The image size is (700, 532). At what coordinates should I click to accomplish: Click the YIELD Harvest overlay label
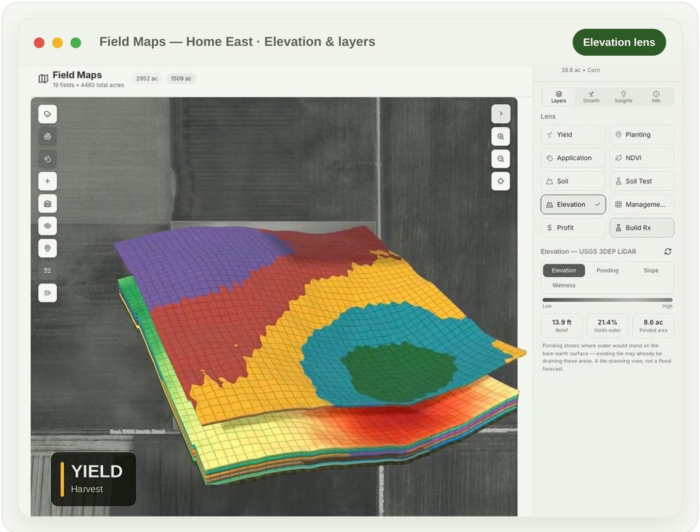(93, 479)
